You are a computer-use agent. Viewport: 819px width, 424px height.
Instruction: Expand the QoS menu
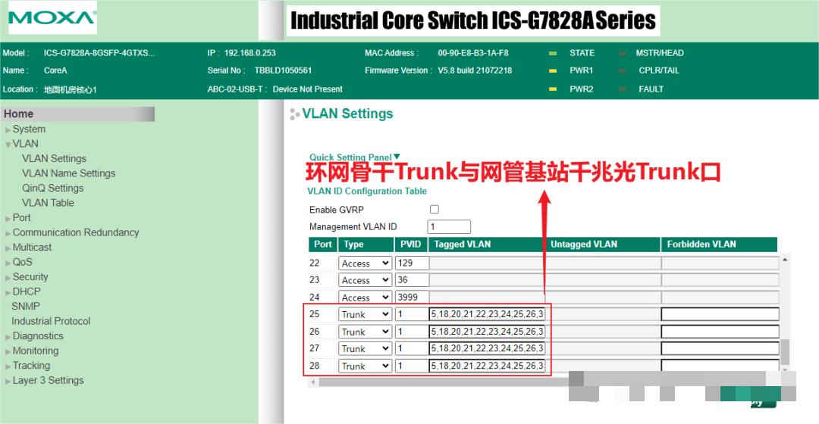[8, 263]
